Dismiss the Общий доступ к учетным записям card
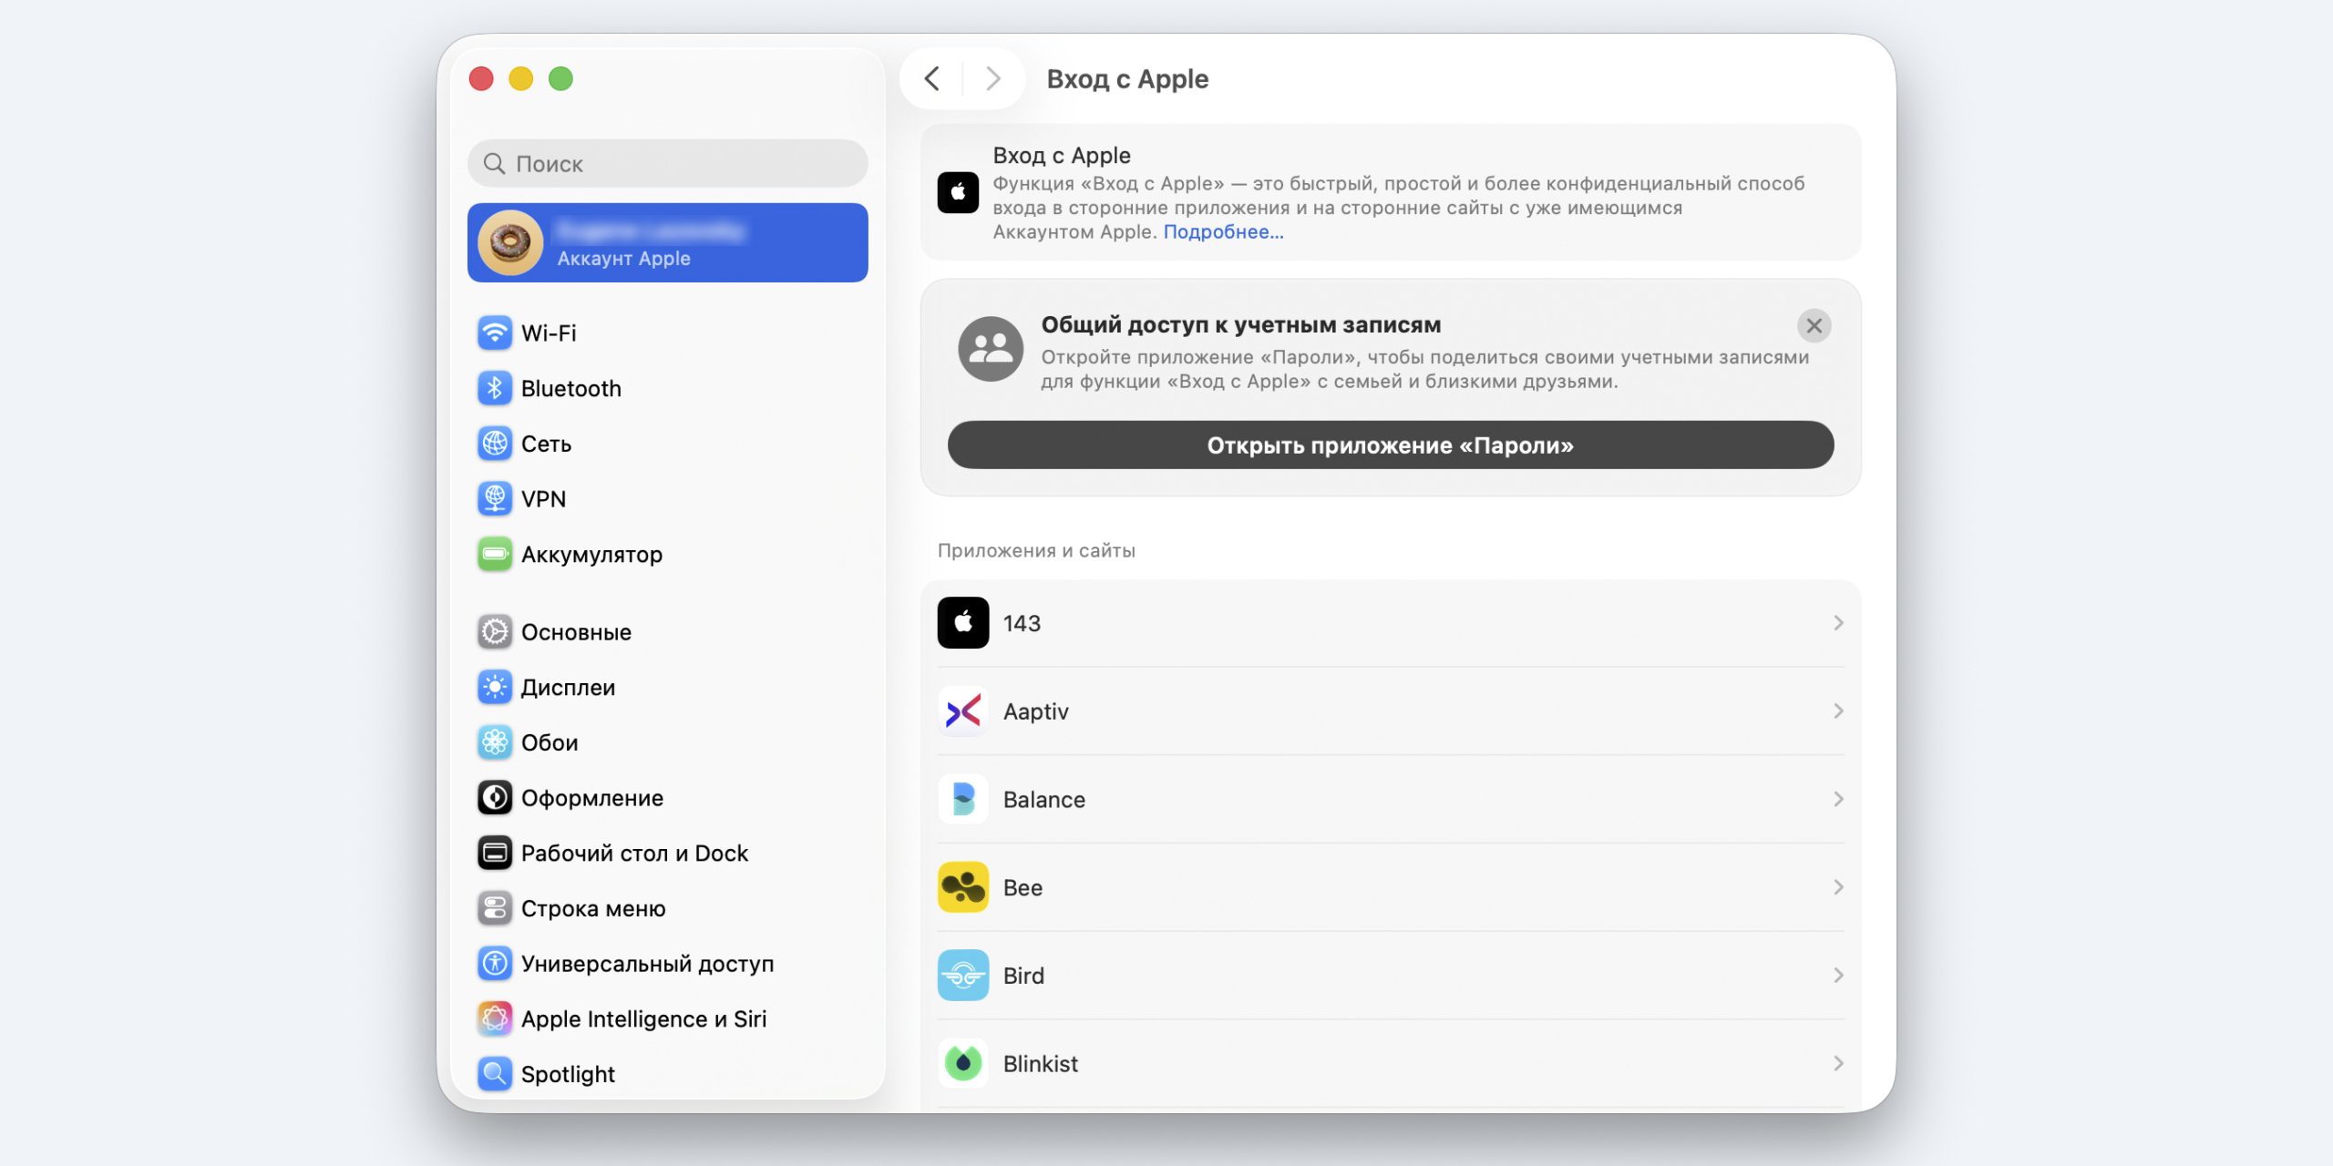 [x=1814, y=326]
